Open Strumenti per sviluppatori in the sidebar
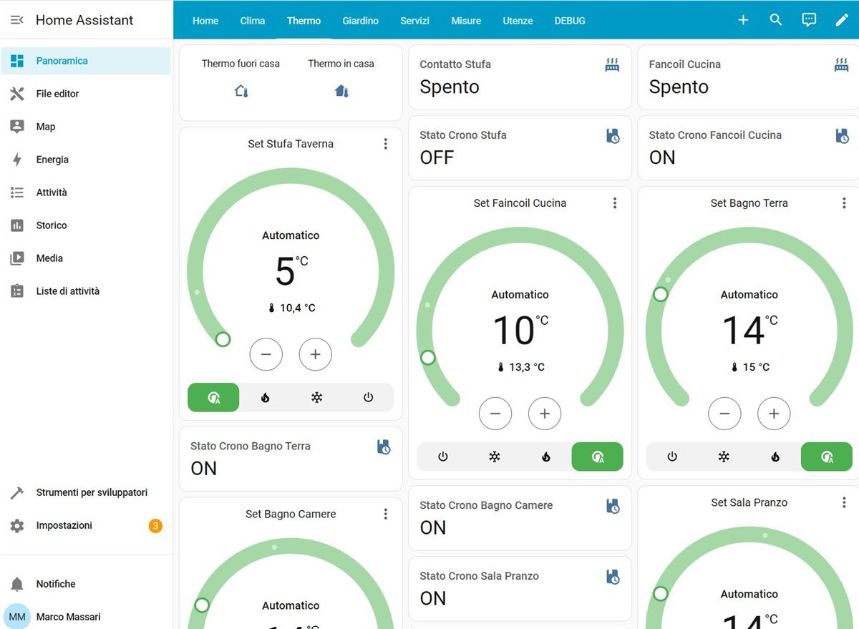Image resolution: width=859 pixels, height=629 pixels. click(x=92, y=492)
